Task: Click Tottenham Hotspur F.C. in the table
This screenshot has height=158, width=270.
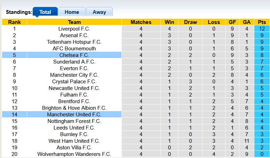Action: point(74,42)
